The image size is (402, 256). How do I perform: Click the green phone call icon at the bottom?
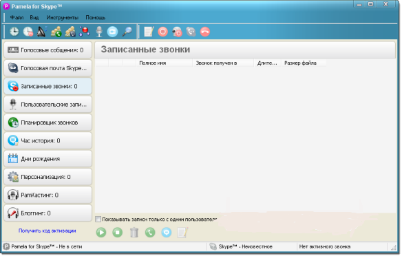click(150, 233)
